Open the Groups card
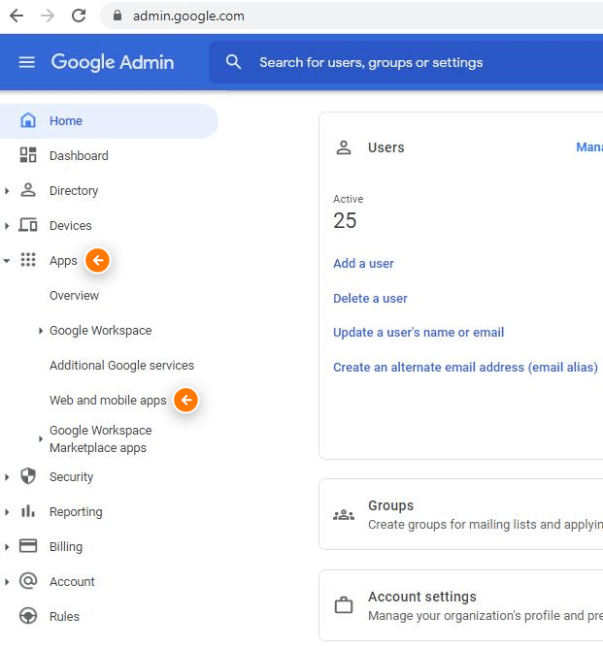 461,514
